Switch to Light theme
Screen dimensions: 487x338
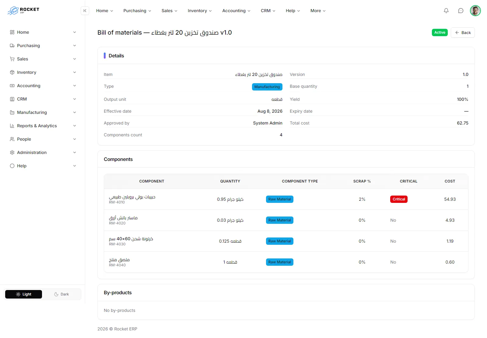(23, 294)
